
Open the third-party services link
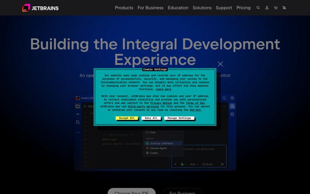(x=143, y=106)
